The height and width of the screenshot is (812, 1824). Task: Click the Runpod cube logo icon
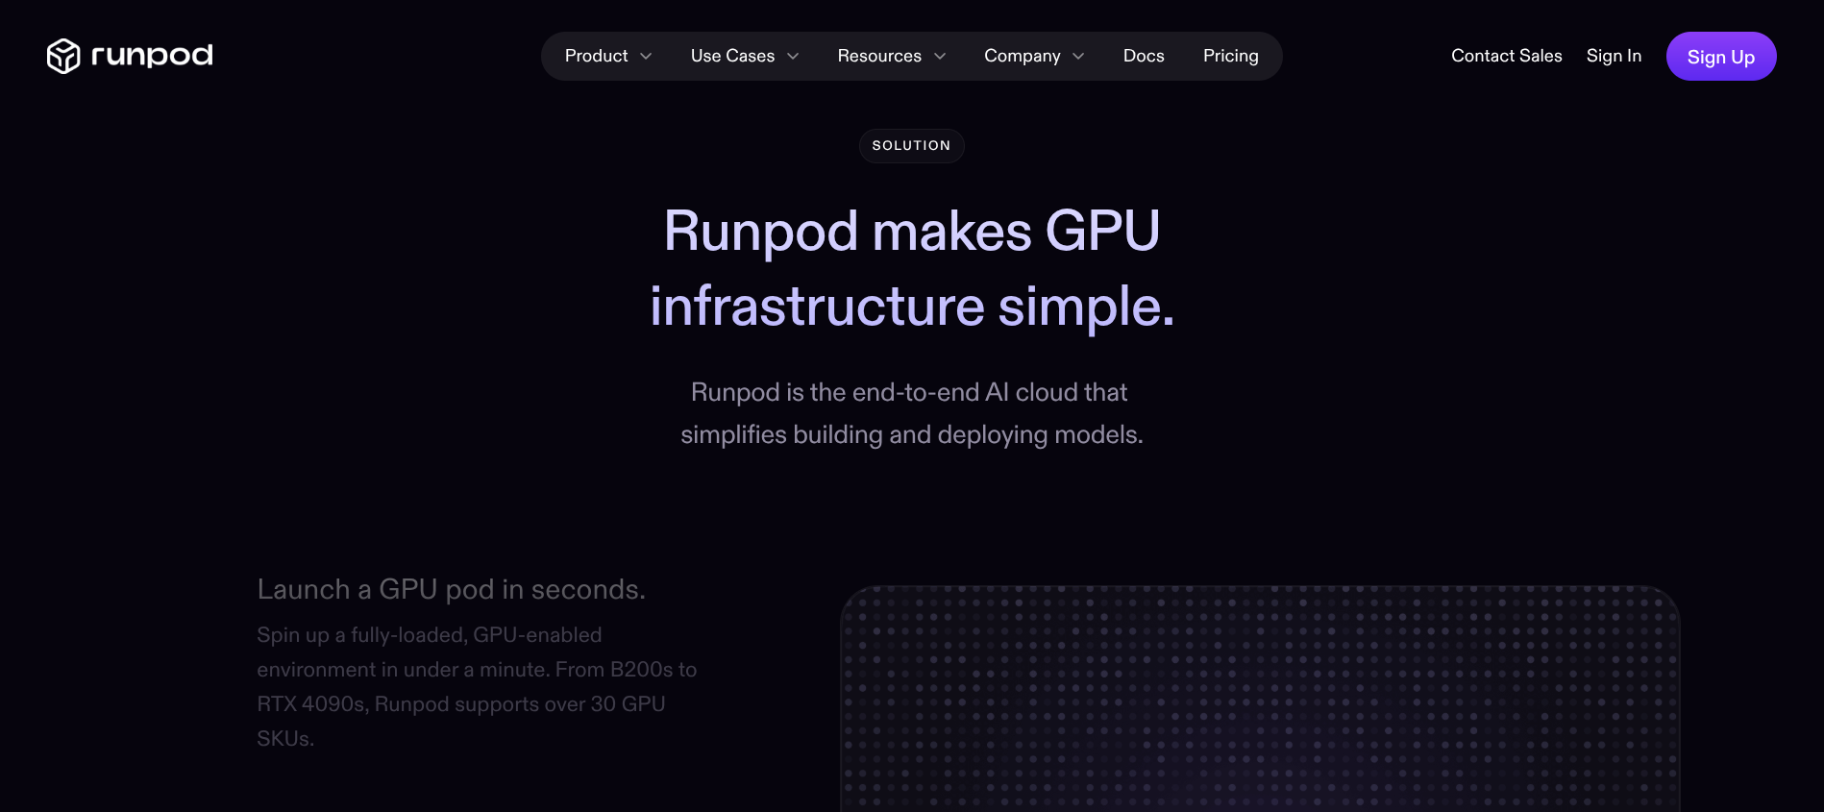pos(63,56)
